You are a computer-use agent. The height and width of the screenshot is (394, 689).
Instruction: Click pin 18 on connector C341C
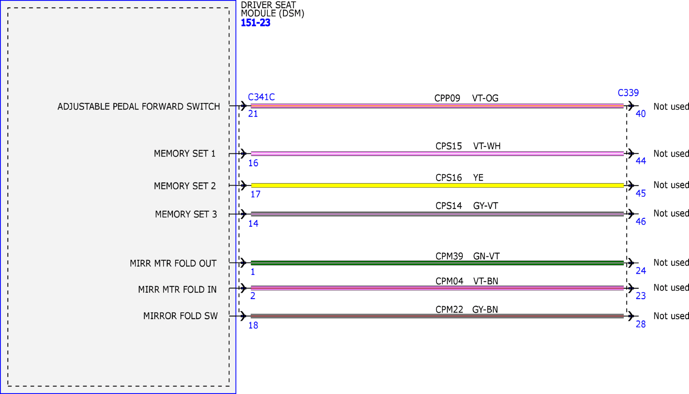click(253, 325)
